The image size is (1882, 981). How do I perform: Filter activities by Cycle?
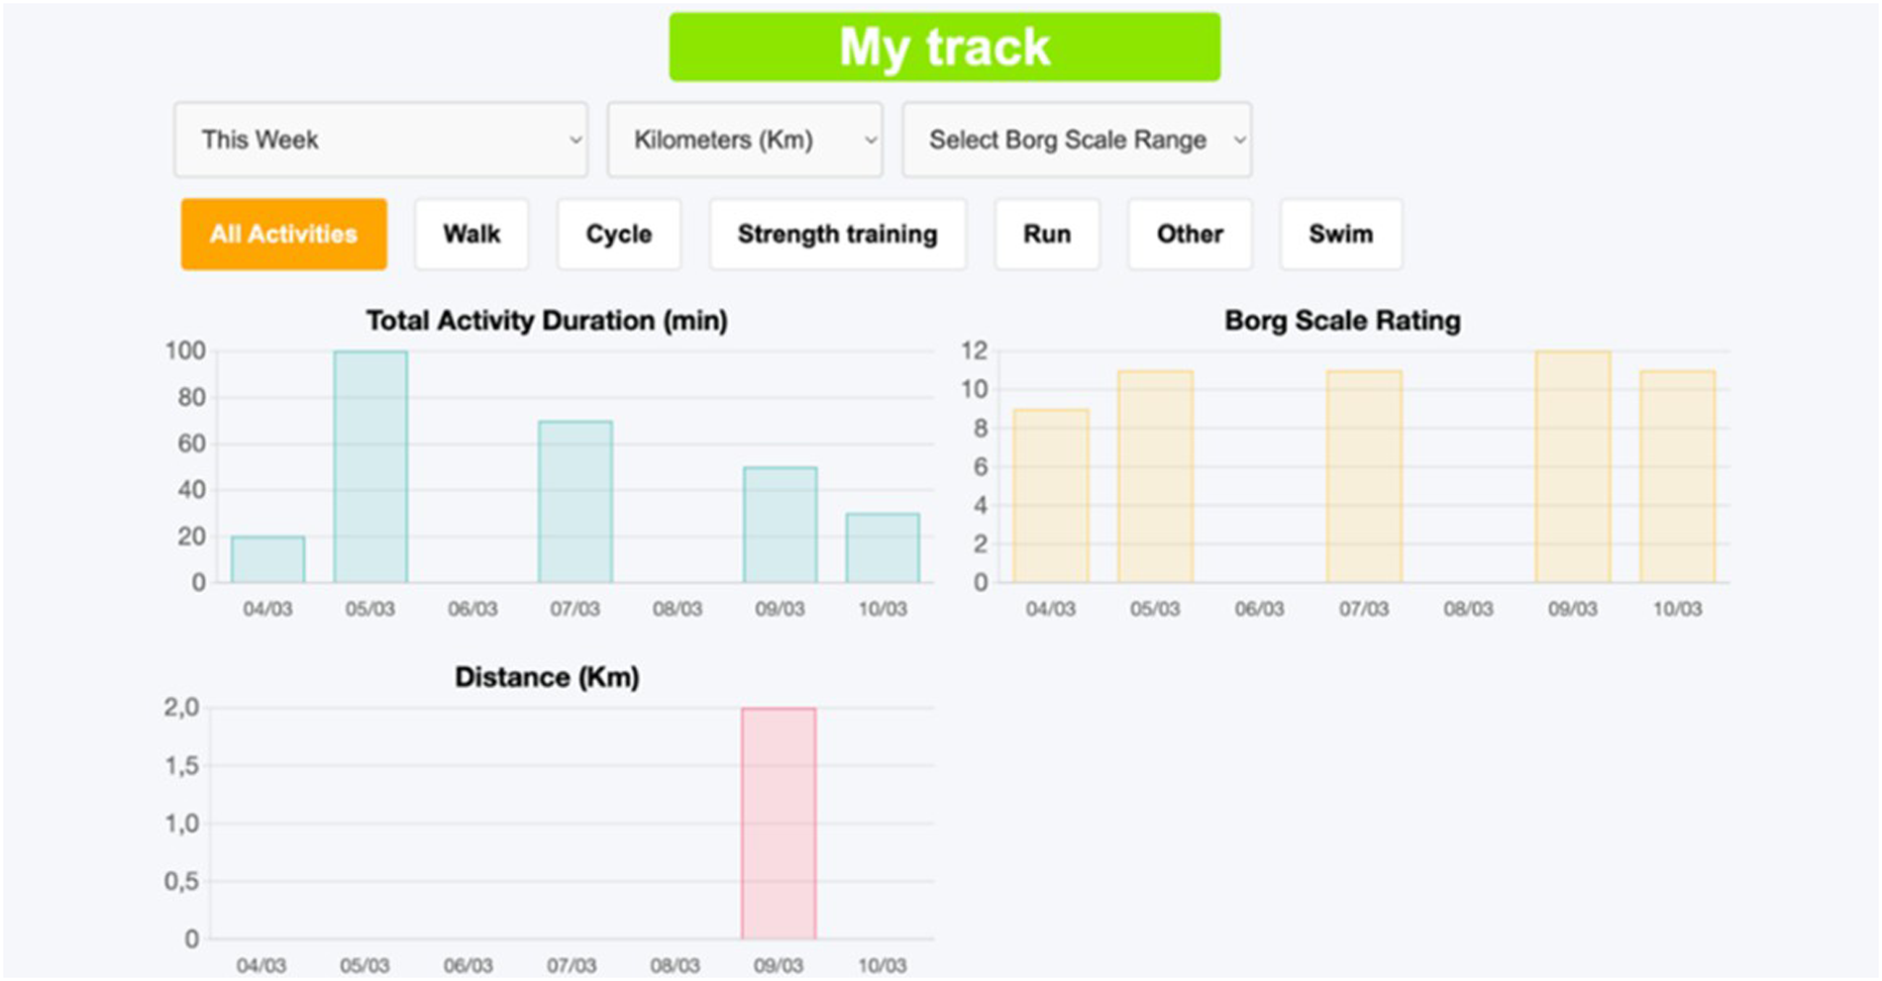point(618,234)
